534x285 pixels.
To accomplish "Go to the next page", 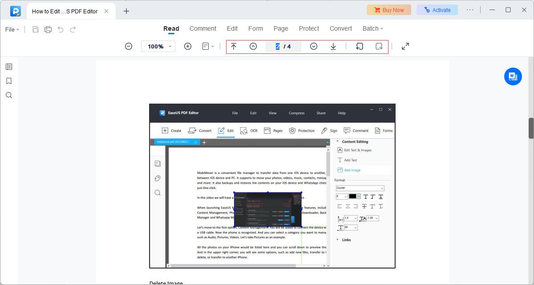I will [x=314, y=46].
